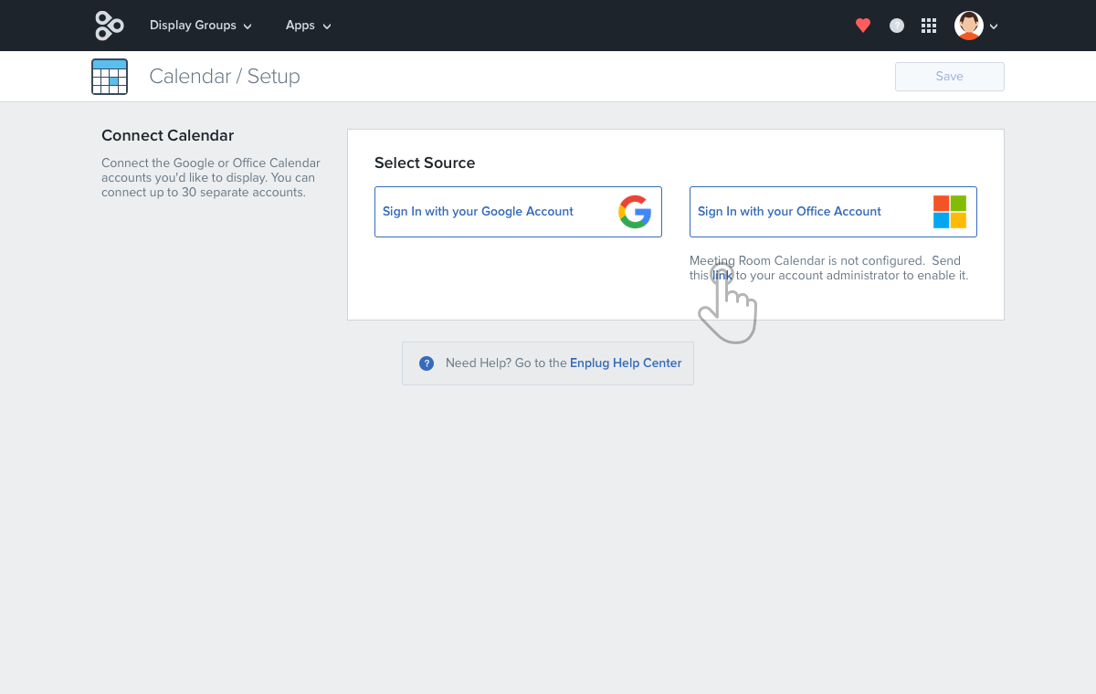The image size is (1096, 694).
Task: Expand the user account chevron
Action: (994, 26)
